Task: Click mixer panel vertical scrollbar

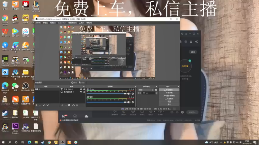Action: pos(136,97)
